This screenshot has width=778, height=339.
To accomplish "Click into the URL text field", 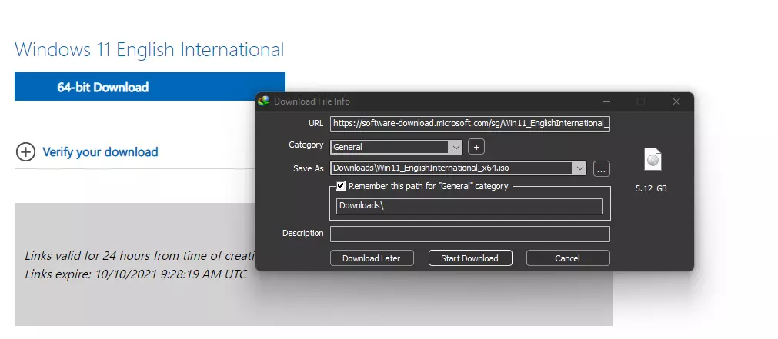I will [x=469, y=124].
